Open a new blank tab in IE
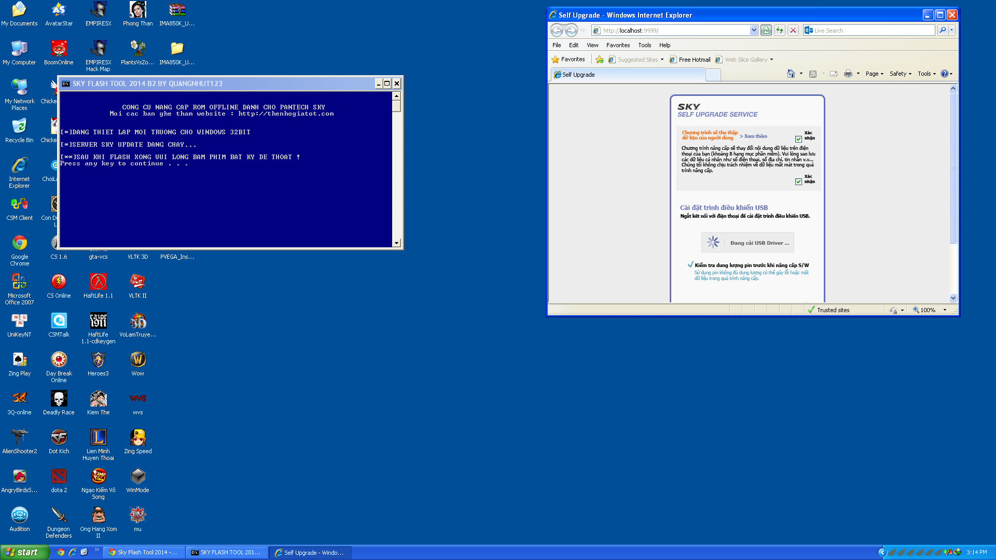This screenshot has width=996, height=560. [714, 75]
